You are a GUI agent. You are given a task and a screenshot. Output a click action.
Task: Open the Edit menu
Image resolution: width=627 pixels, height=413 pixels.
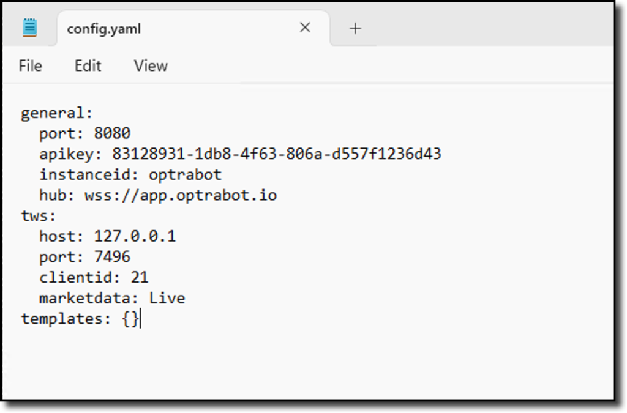(88, 65)
